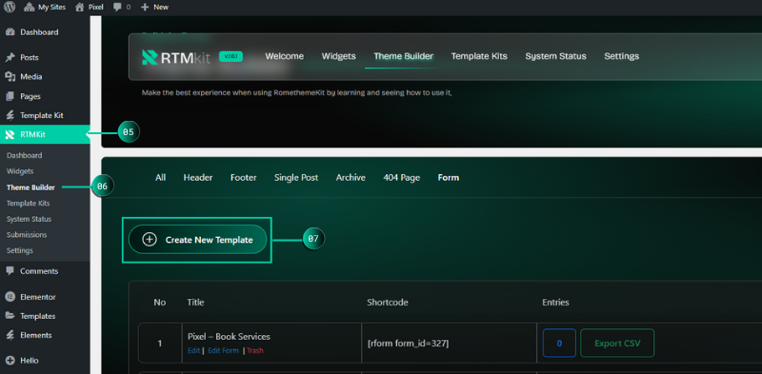This screenshot has width=762, height=374.
Task: Click the Entries column header
Action: click(555, 302)
